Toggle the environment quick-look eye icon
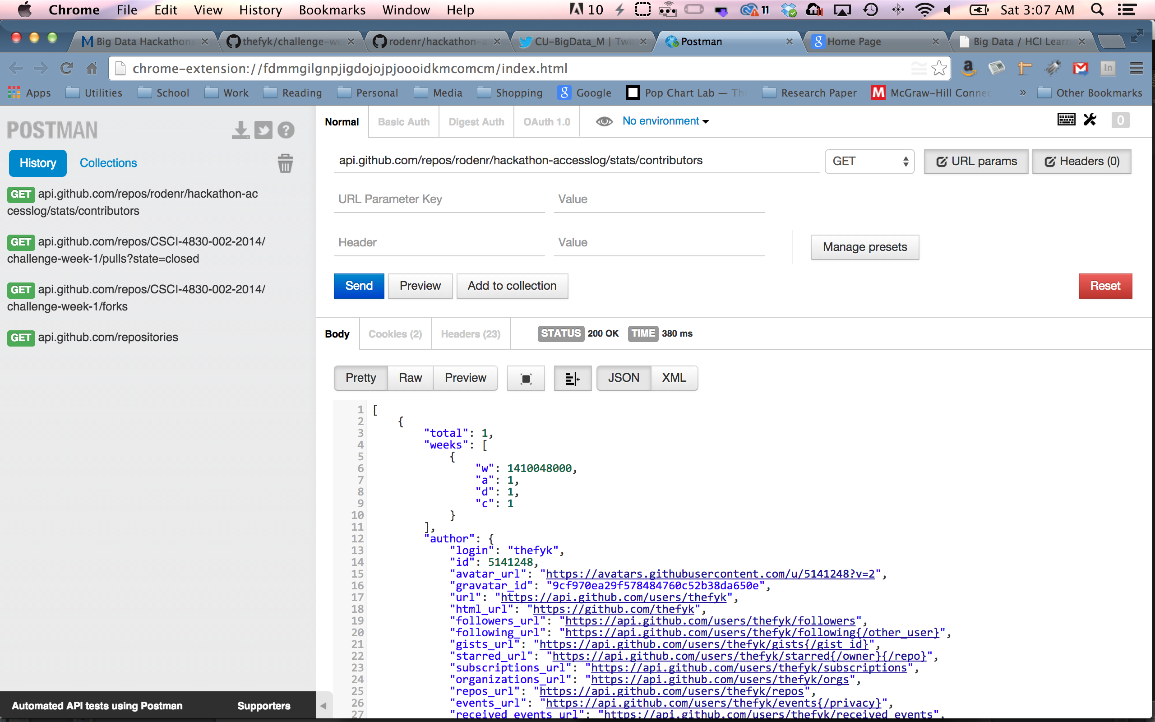 click(604, 121)
